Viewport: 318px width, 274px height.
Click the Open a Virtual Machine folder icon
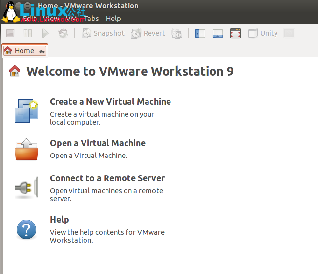click(x=26, y=150)
